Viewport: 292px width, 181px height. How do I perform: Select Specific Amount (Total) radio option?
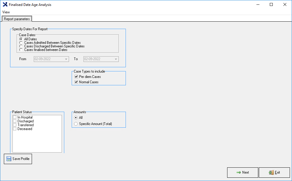(x=76, y=124)
